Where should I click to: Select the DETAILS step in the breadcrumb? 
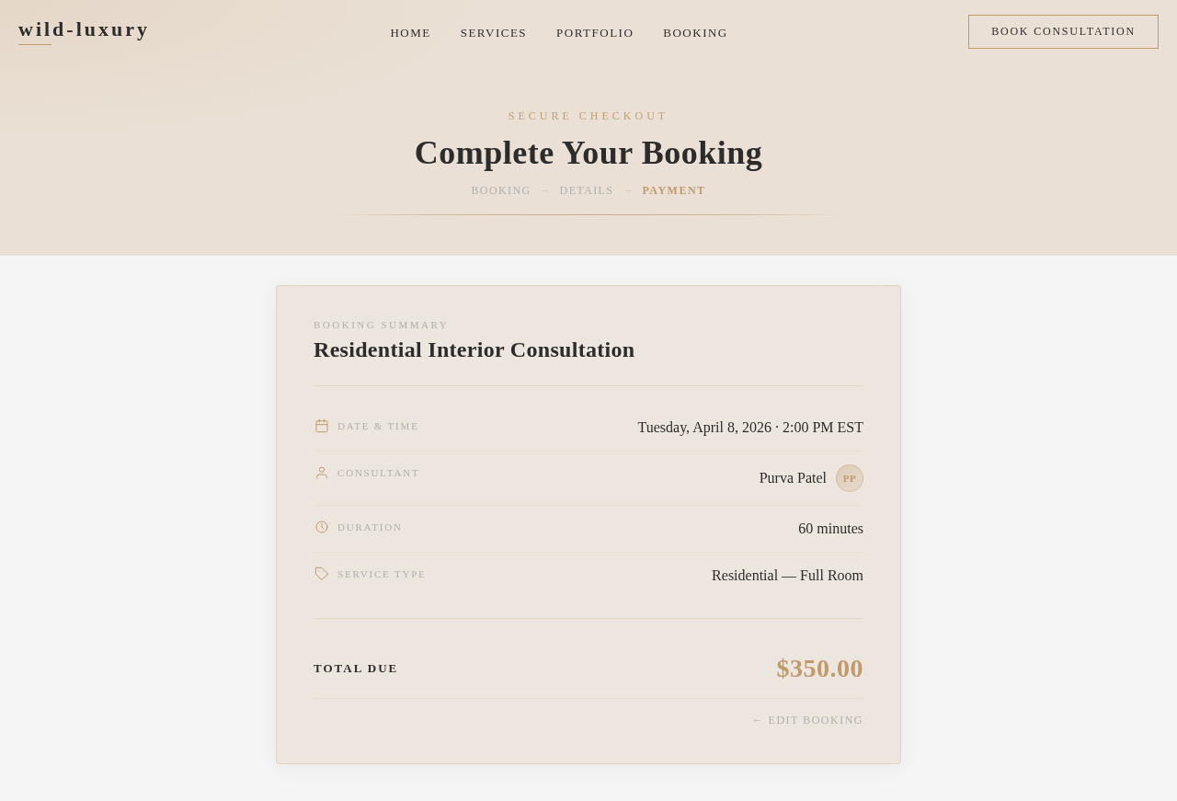pos(586,189)
